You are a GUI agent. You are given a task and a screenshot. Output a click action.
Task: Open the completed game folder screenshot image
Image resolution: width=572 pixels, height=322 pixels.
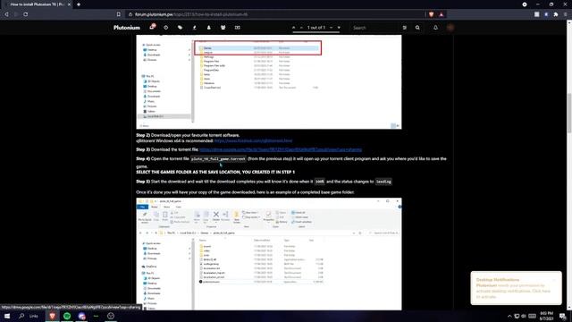(x=269, y=254)
